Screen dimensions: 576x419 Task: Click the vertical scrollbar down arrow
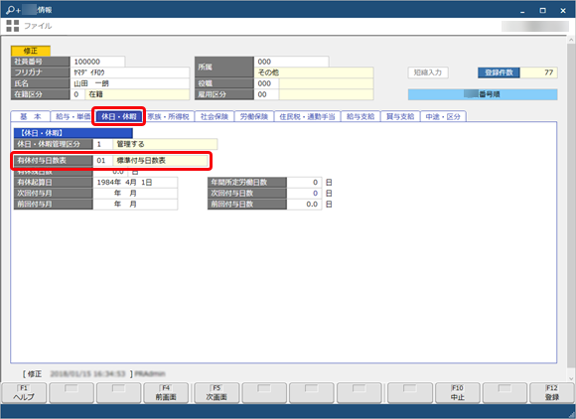pos(571,378)
